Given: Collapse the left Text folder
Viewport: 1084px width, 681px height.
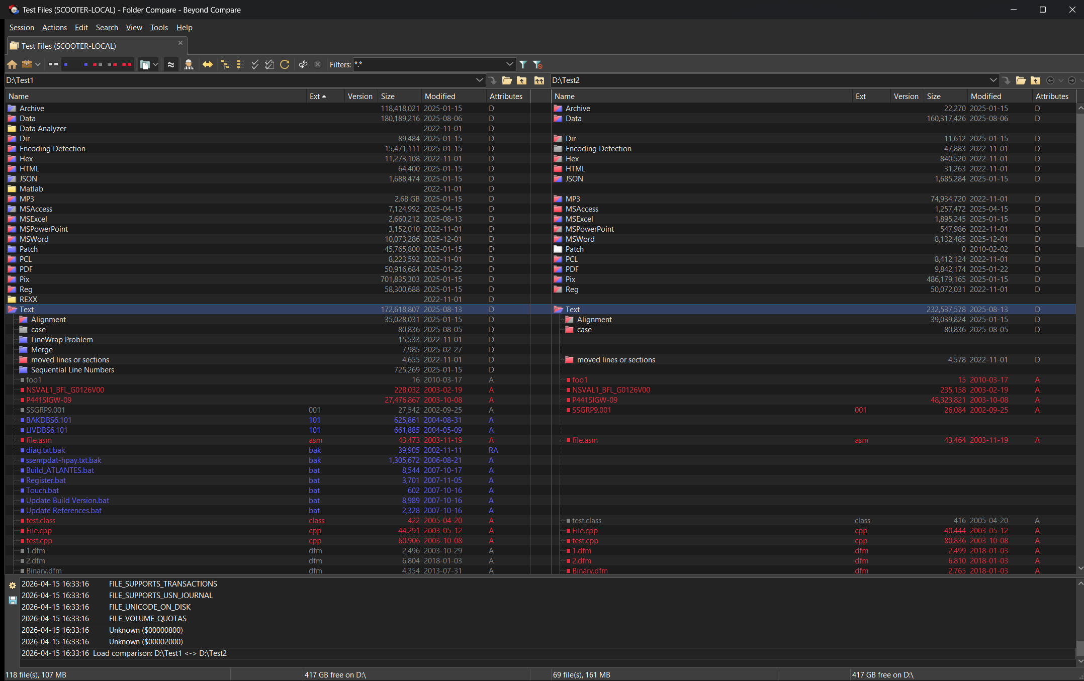Looking at the screenshot, I should pos(13,310).
